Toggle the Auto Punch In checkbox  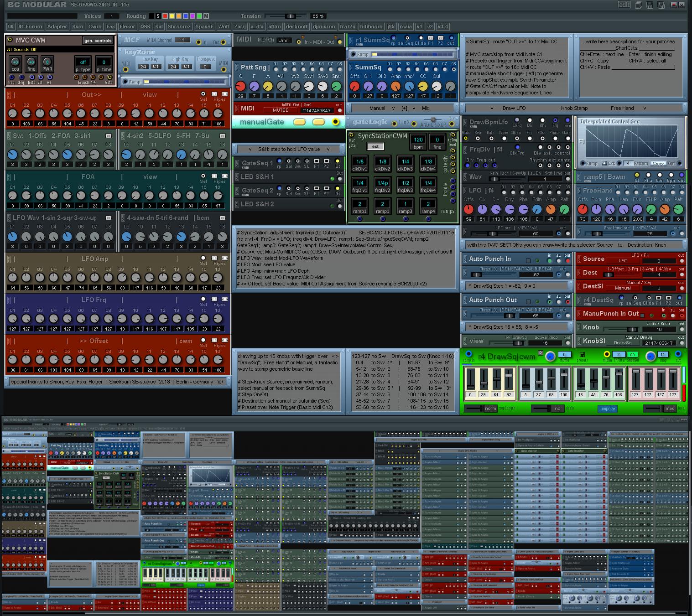pyautogui.click(x=528, y=261)
